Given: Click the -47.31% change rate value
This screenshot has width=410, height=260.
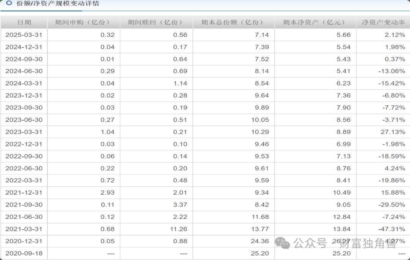Looking at the screenshot, I should click(392, 229).
